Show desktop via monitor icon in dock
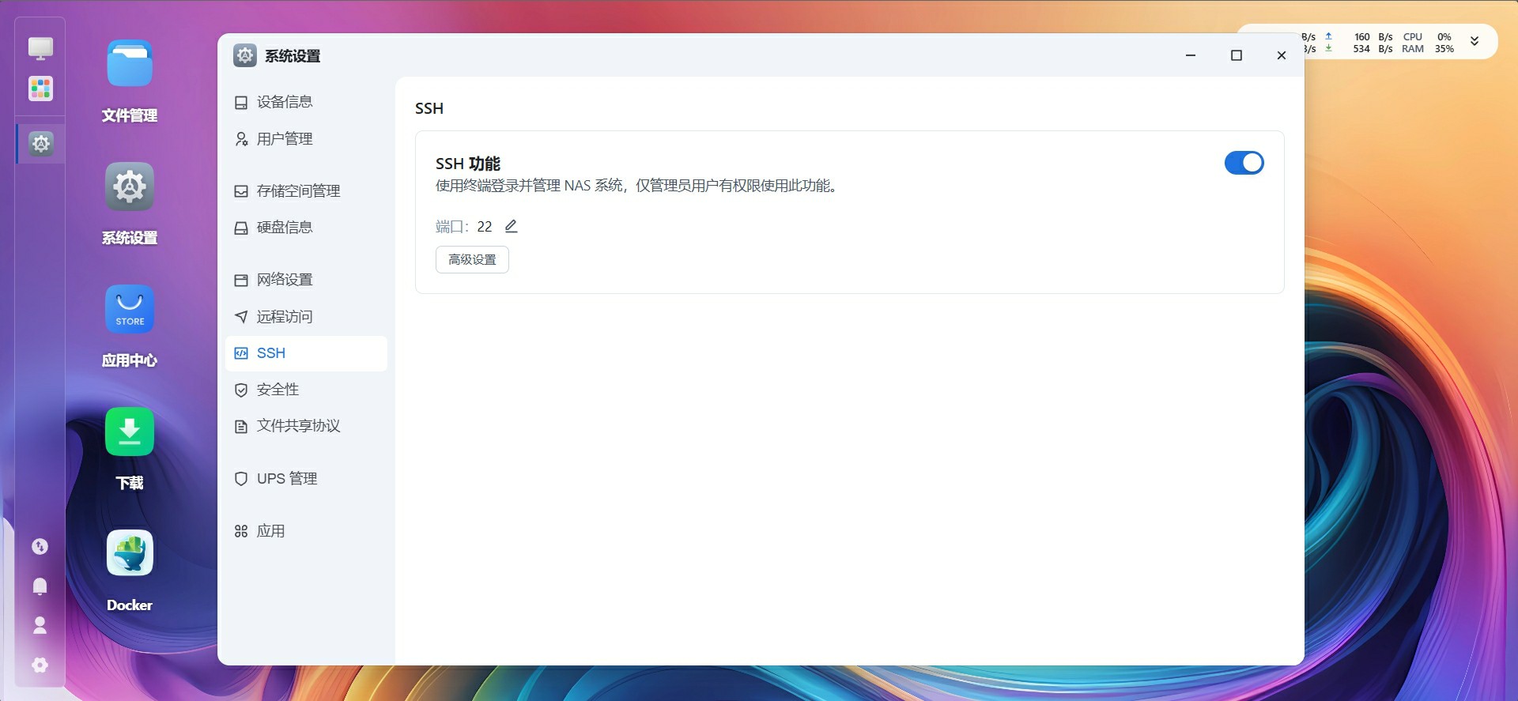 40,48
